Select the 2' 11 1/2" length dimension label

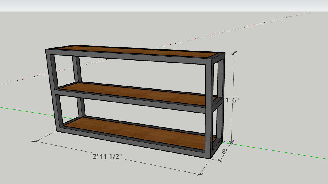(107, 157)
